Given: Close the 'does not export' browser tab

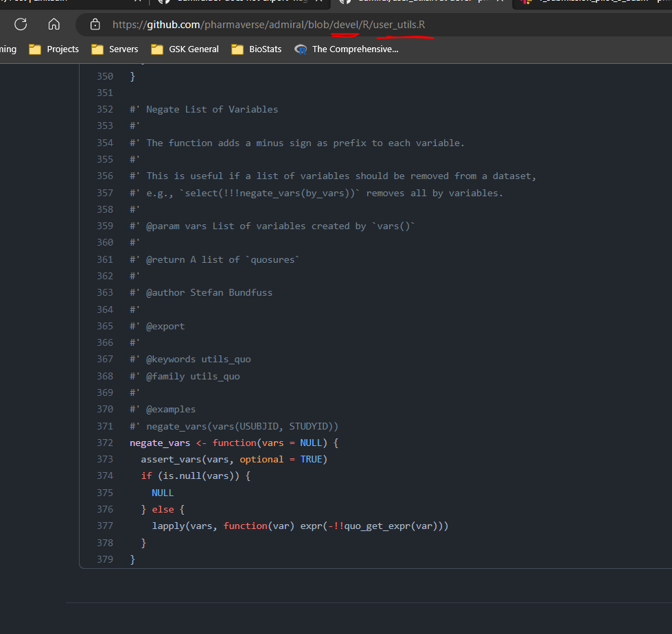Looking at the screenshot, I should (x=318, y=2).
